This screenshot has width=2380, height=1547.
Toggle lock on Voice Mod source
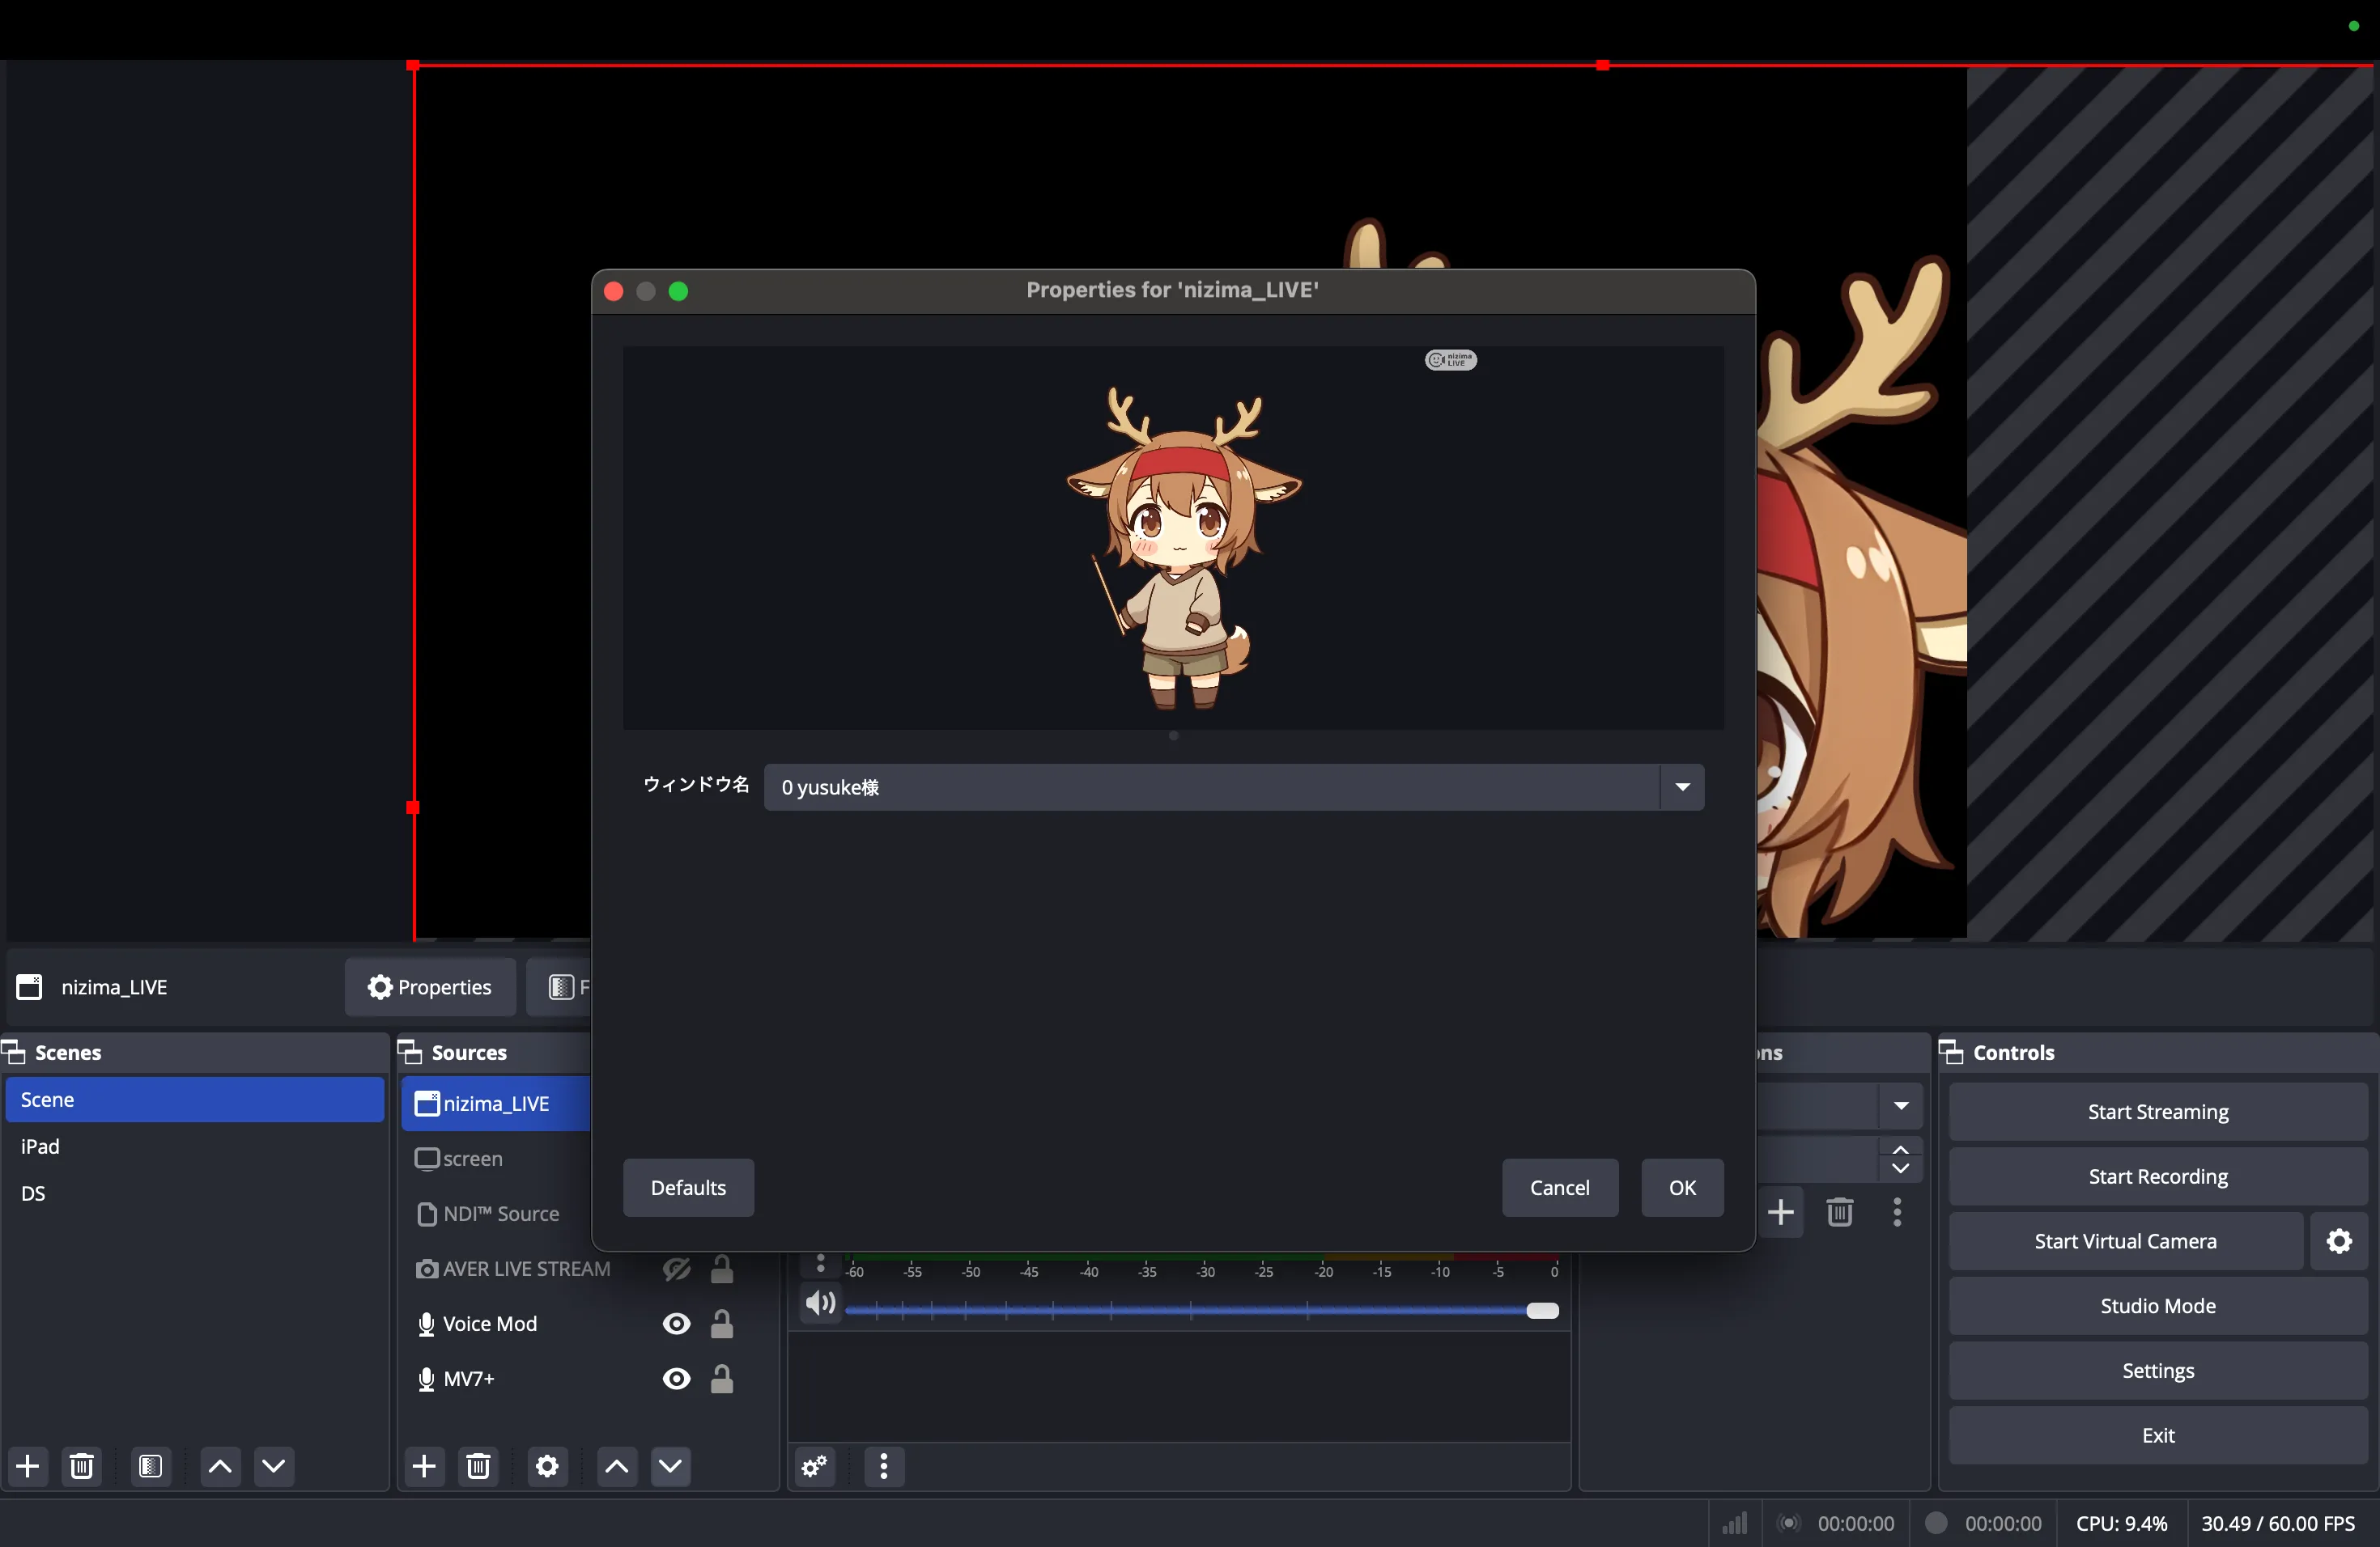[x=722, y=1324]
